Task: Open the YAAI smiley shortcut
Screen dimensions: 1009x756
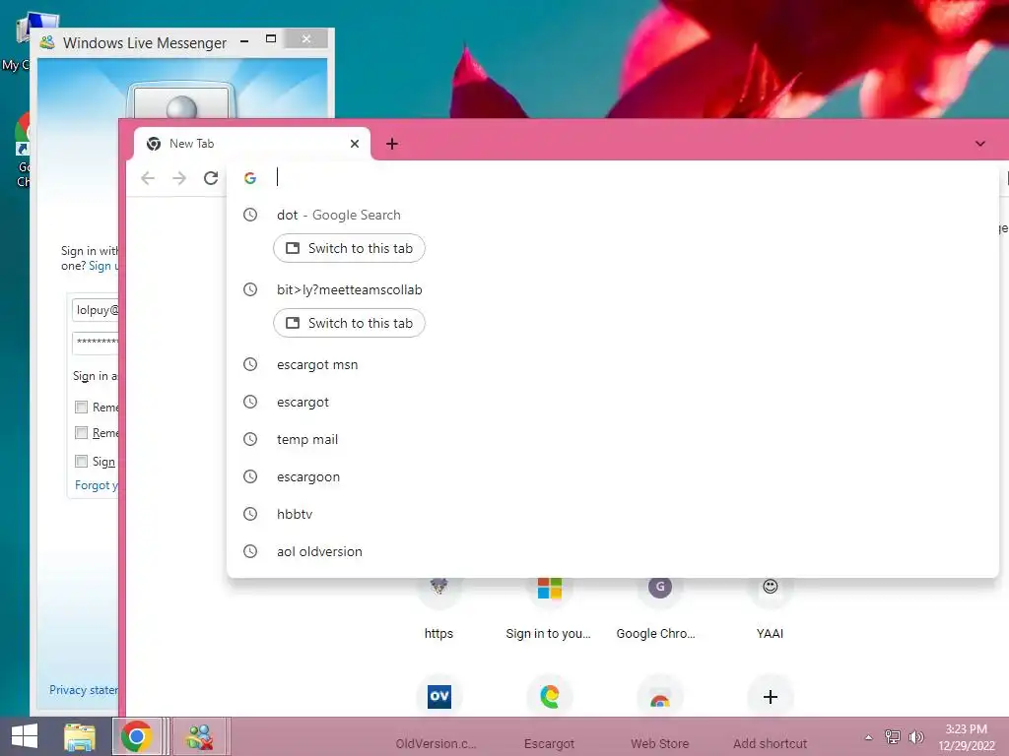Action: tap(770, 607)
